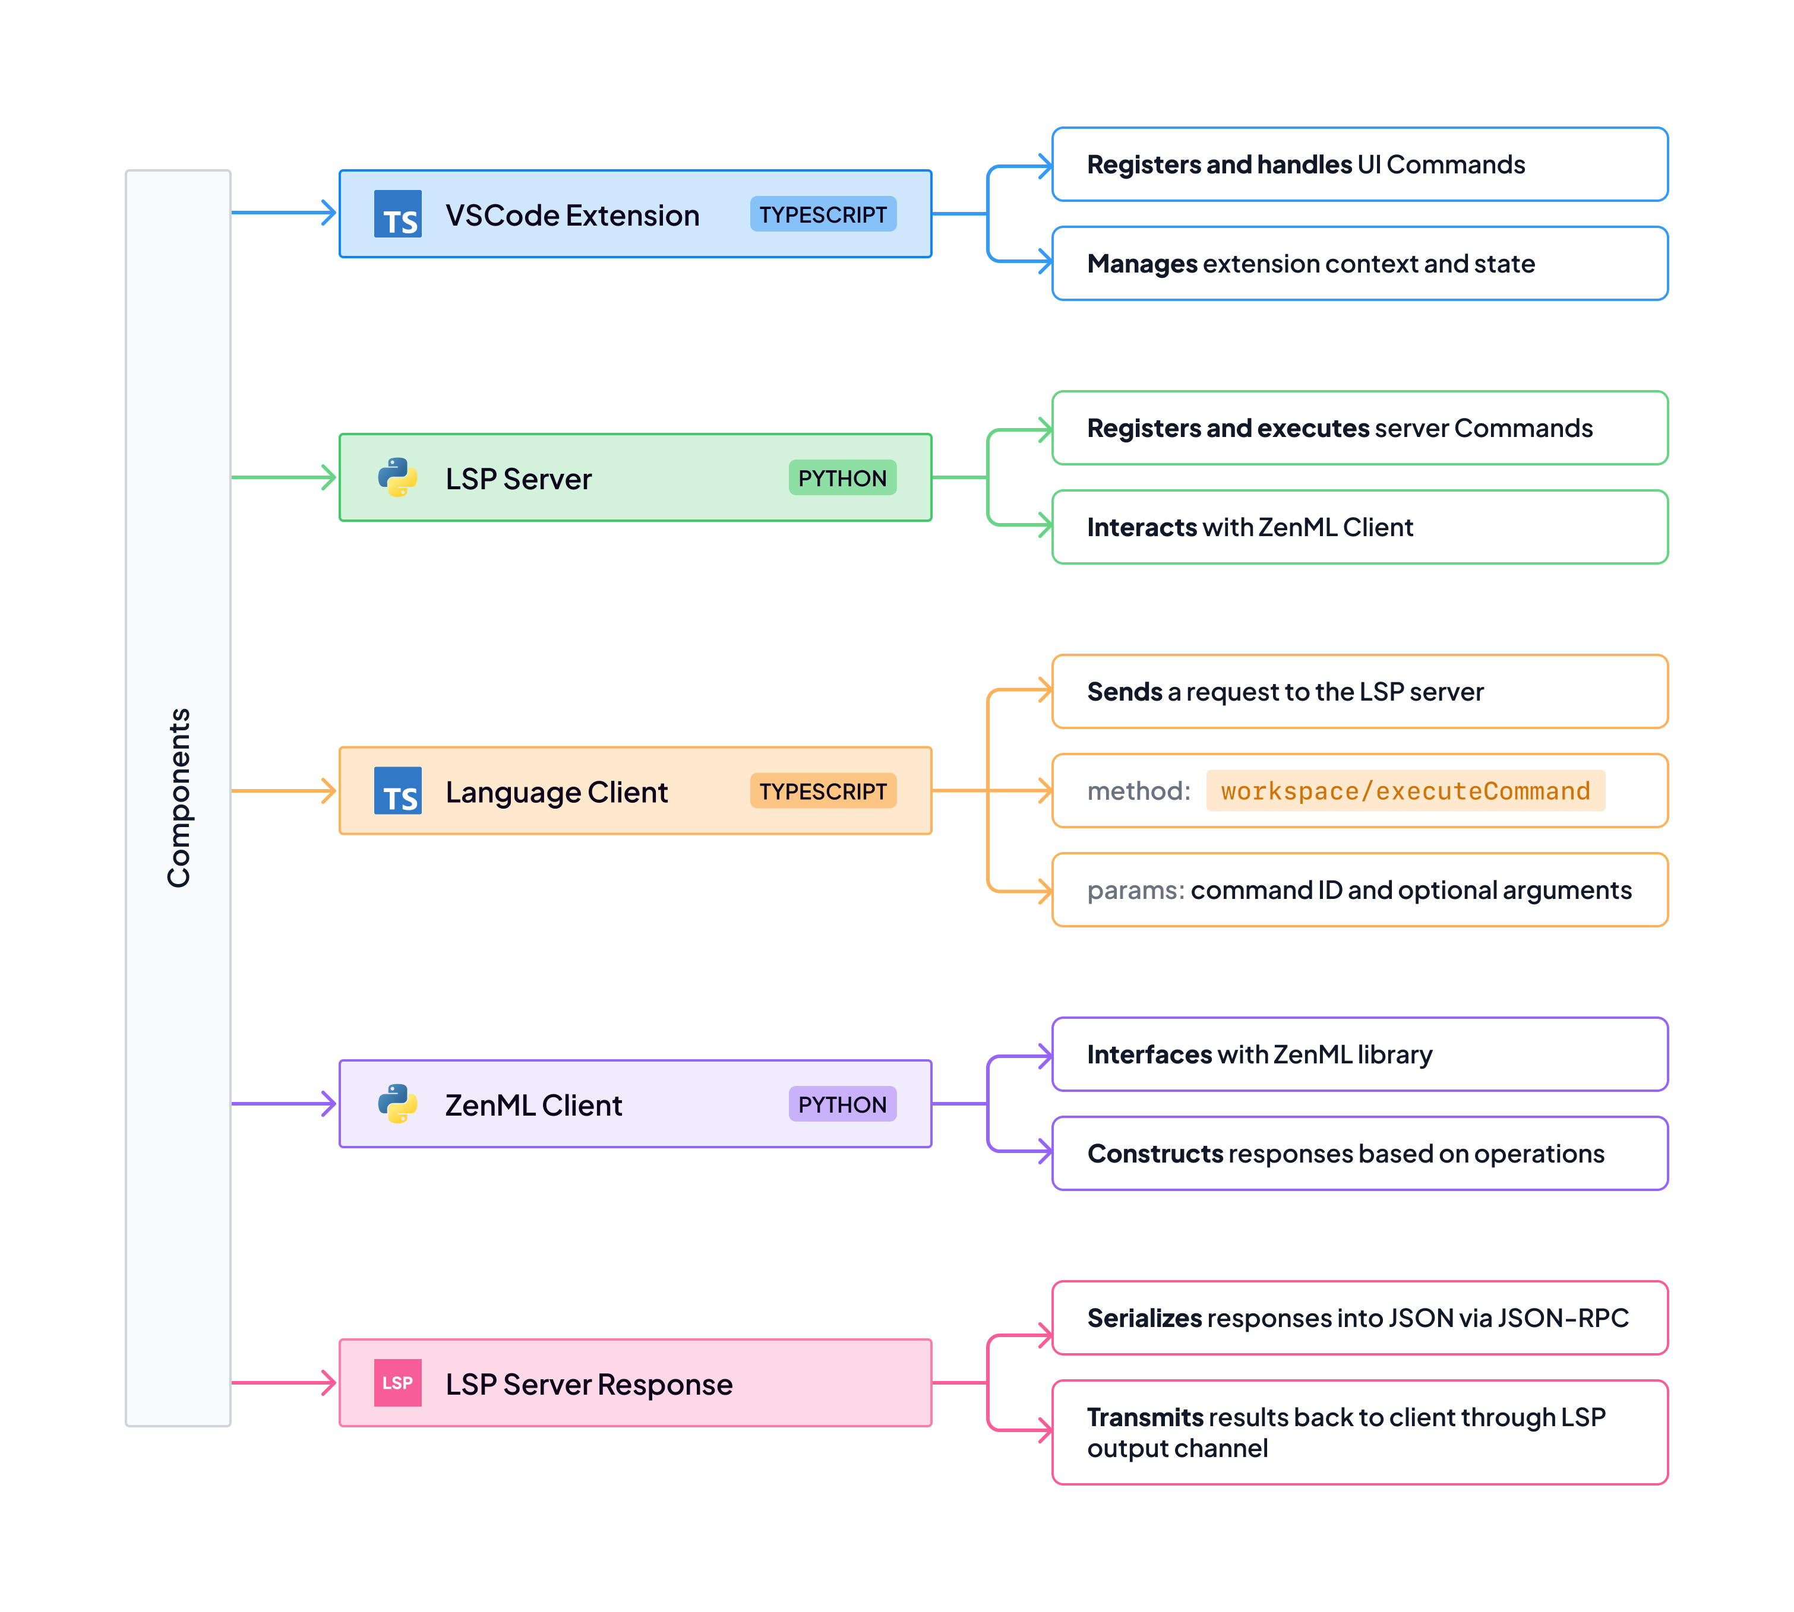Click 'Serializes responses into JSON via JSON-RPC' box
Viewport: 1794px width, 1612px height.
[x=1359, y=1318]
